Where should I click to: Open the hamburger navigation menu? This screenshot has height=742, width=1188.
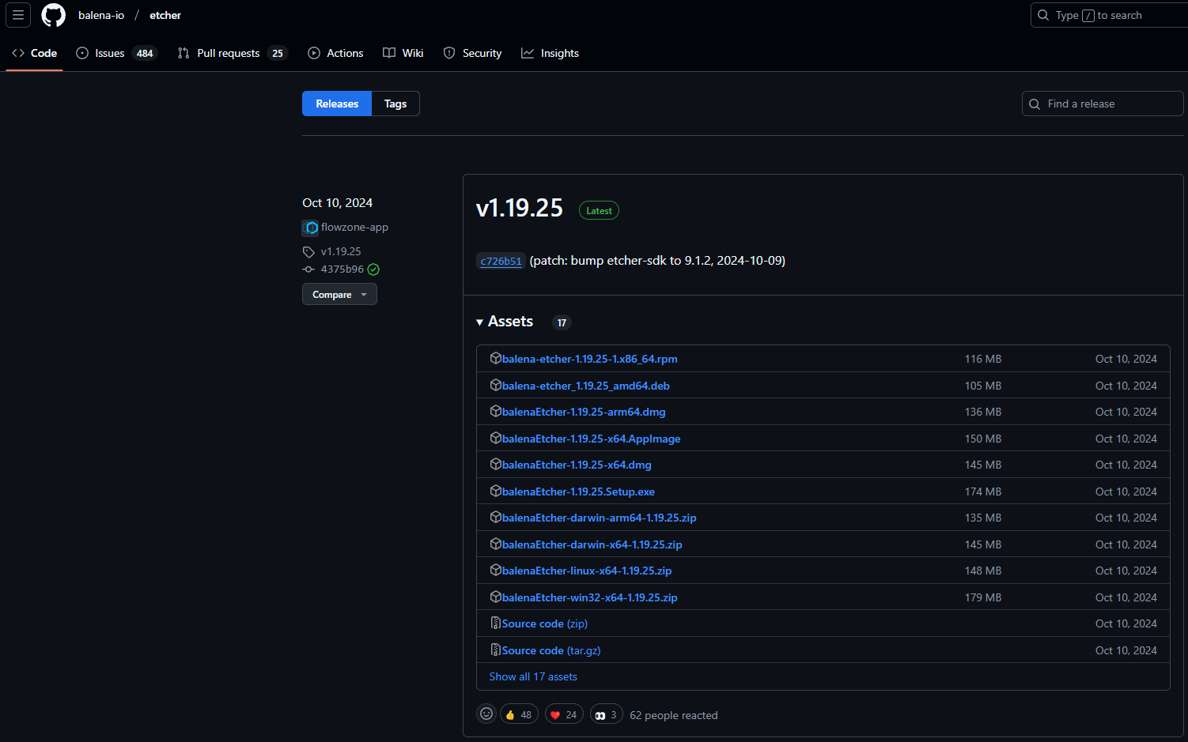[18, 15]
